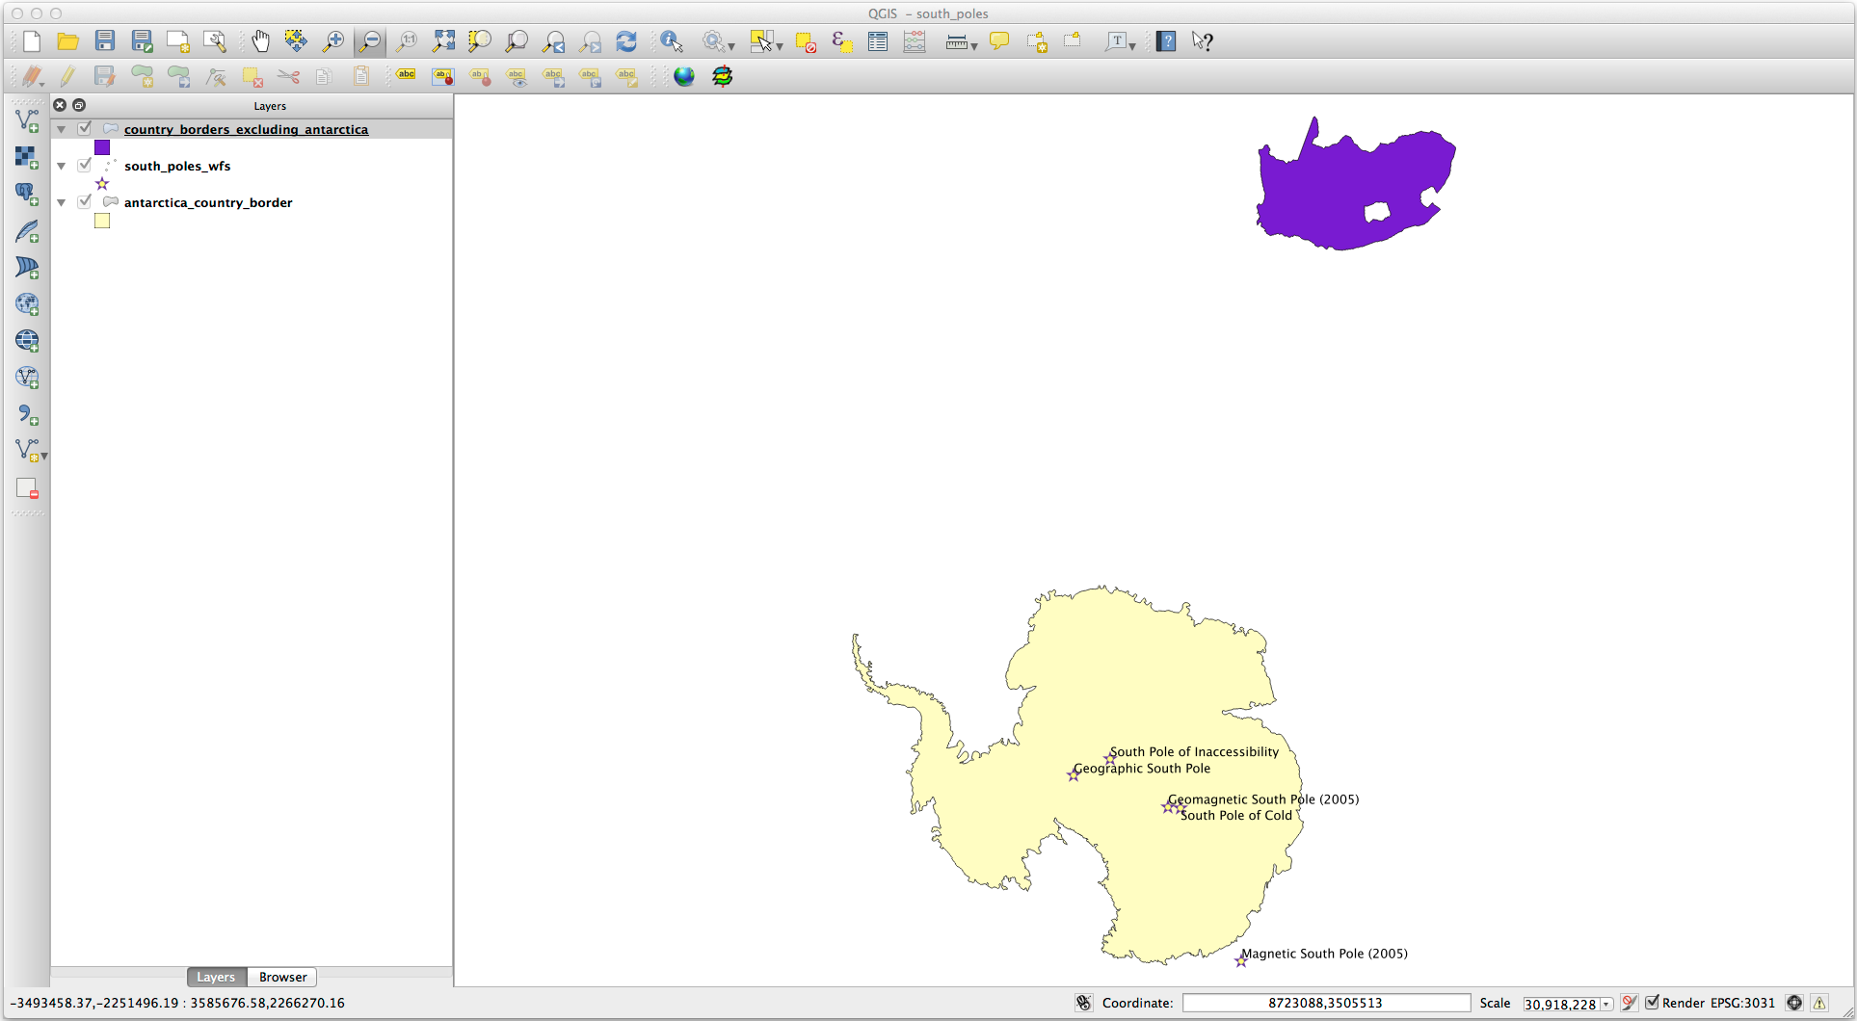Open the Scale dropdown arrow

click(1605, 1004)
